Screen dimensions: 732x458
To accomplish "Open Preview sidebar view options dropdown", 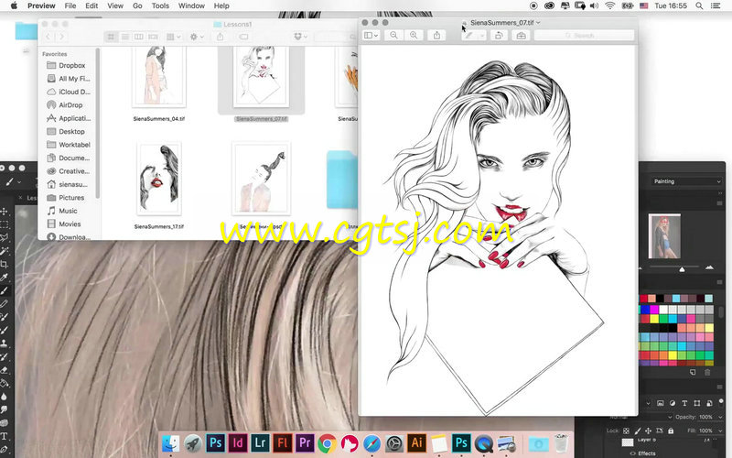I will (x=371, y=35).
